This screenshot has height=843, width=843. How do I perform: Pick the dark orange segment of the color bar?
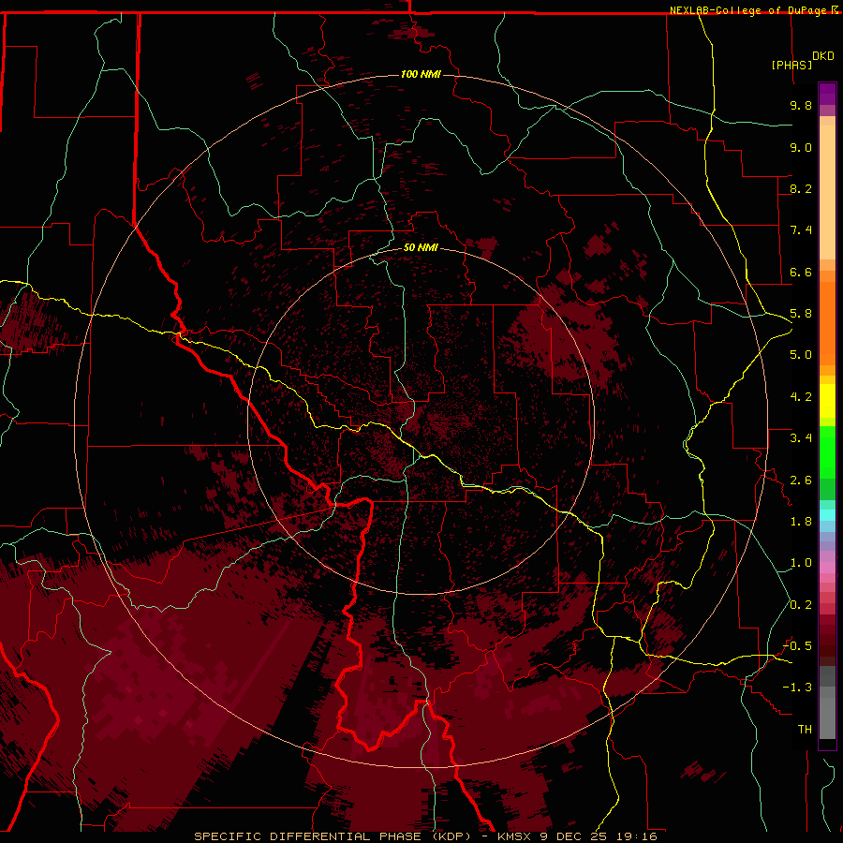[x=827, y=323]
